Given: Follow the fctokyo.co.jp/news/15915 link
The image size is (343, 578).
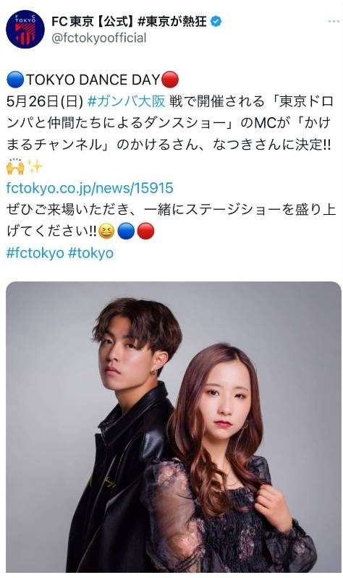Looking at the screenshot, I should pos(90,188).
